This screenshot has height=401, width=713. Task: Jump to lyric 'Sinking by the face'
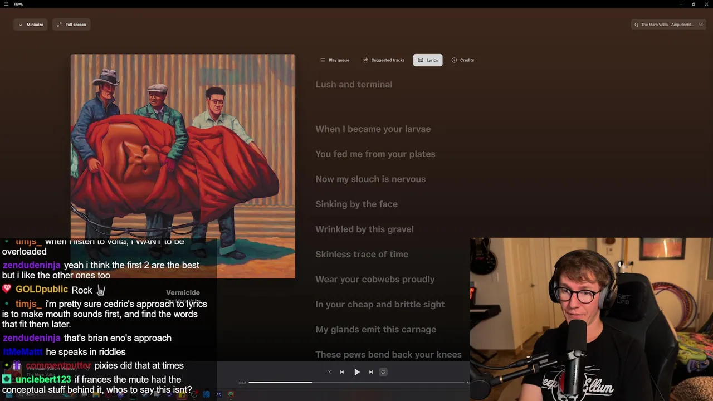tap(356, 204)
